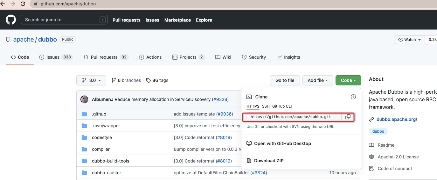
Task: Click the Go to file button
Action: coord(285,80)
